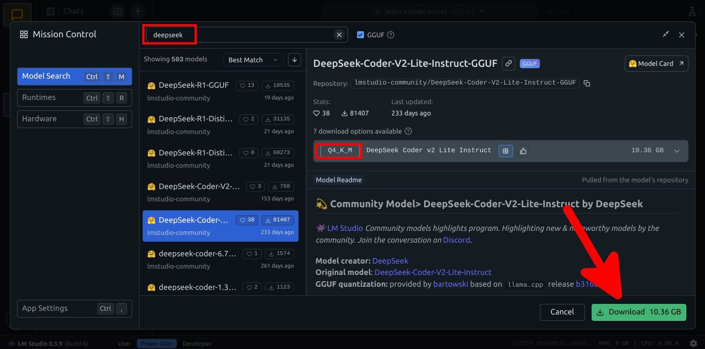Open the Best Match sort dropdown
The height and width of the screenshot is (349, 705).
coord(253,60)
